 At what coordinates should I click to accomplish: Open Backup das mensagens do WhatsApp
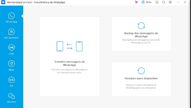pyautogui.click(x=141, y=34)
